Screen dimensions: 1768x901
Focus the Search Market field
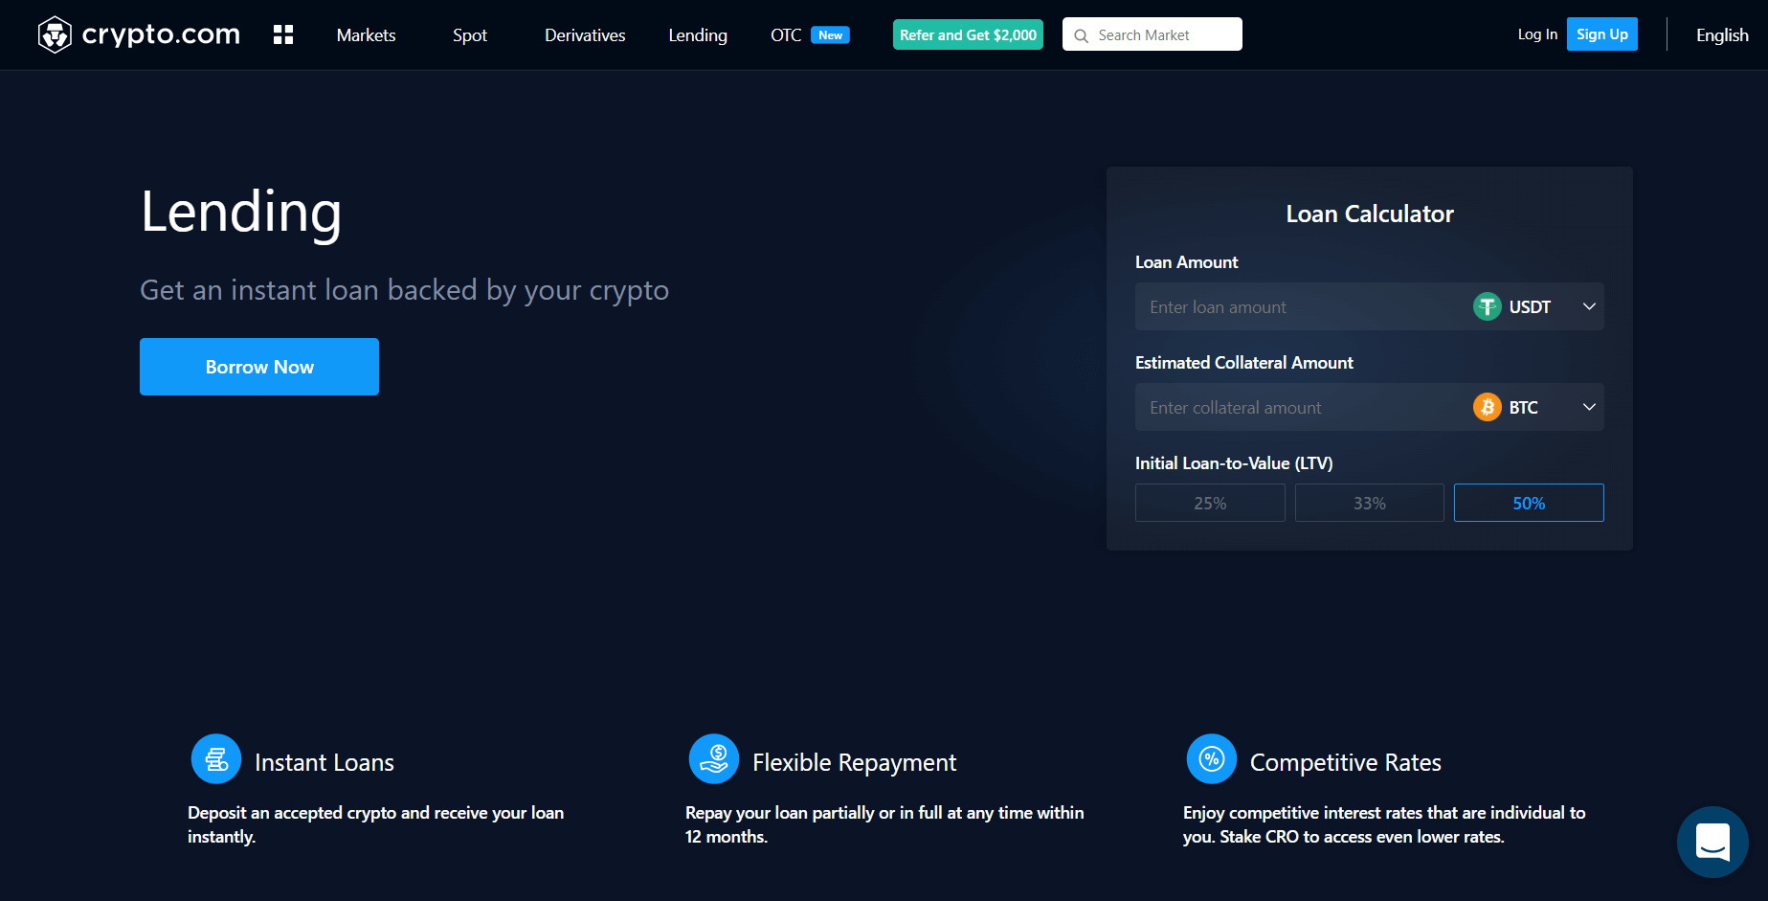coord(1153,34)
